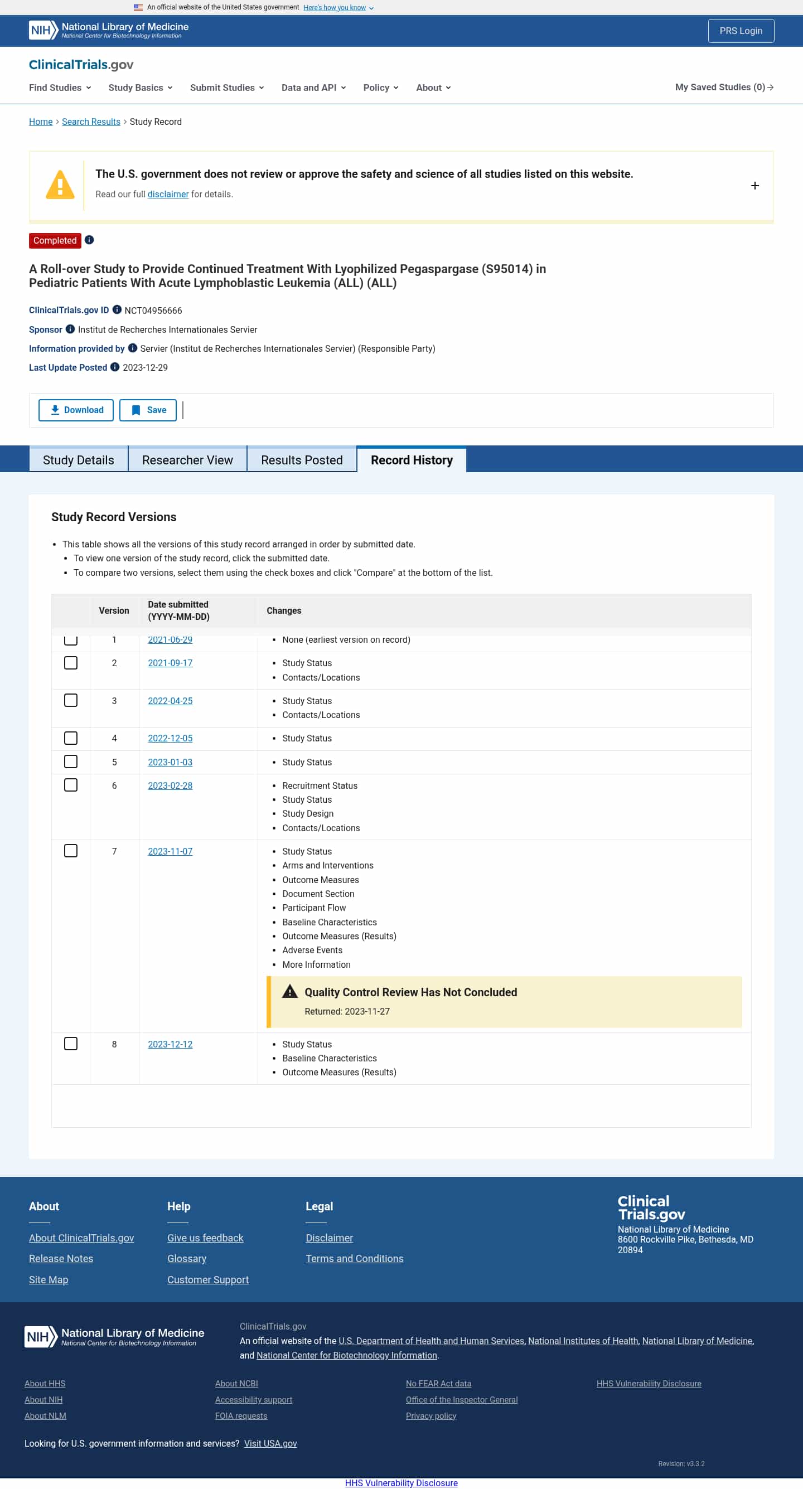Open the Find Studies dropdown menu
The width and height of the screenshot is (803, 1489).
[60, 88]
